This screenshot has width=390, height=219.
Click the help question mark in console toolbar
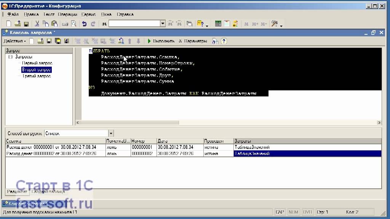(224, 41)
